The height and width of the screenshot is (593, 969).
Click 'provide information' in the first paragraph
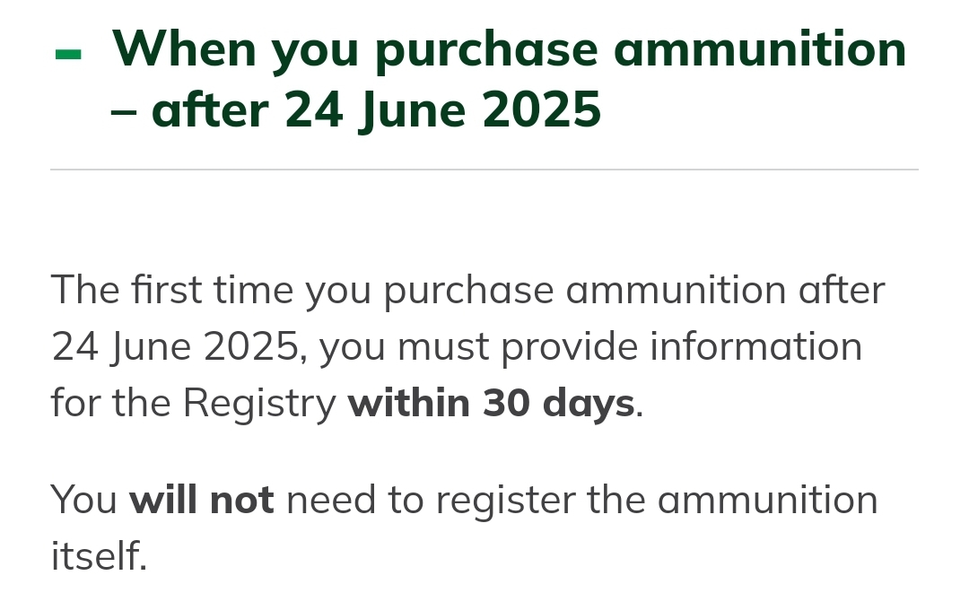(x=682, y=347)
